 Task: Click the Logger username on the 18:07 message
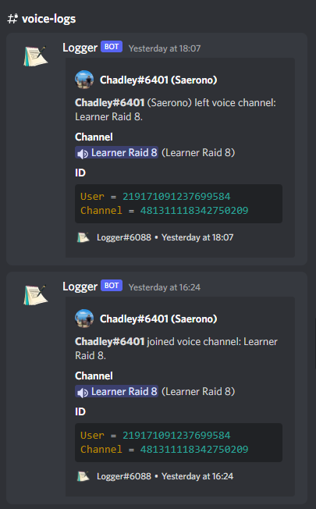point(80,48)
